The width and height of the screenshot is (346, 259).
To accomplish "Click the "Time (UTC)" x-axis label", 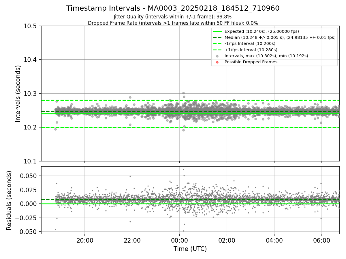I will point(190,249).
